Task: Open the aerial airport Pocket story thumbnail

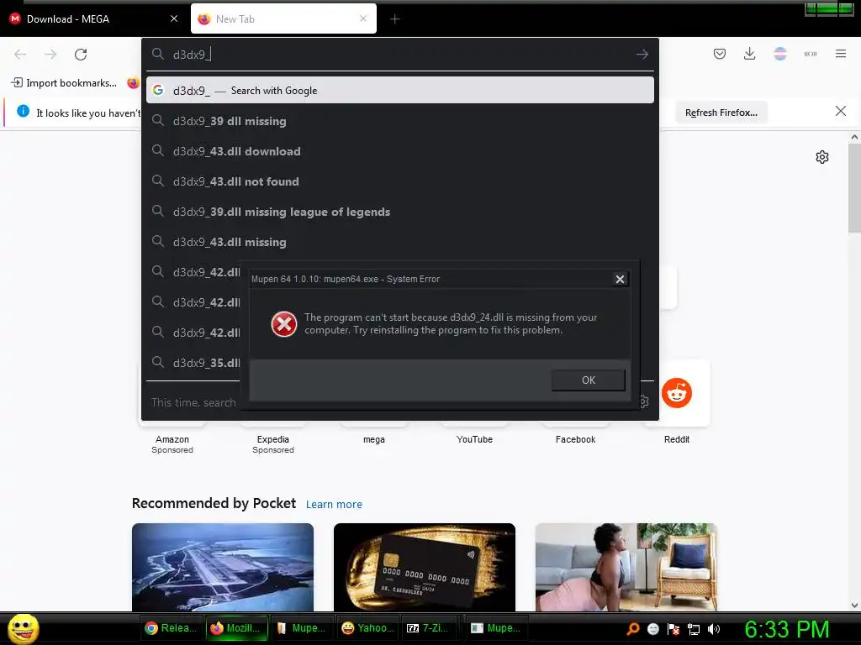Action: point(222,567)
